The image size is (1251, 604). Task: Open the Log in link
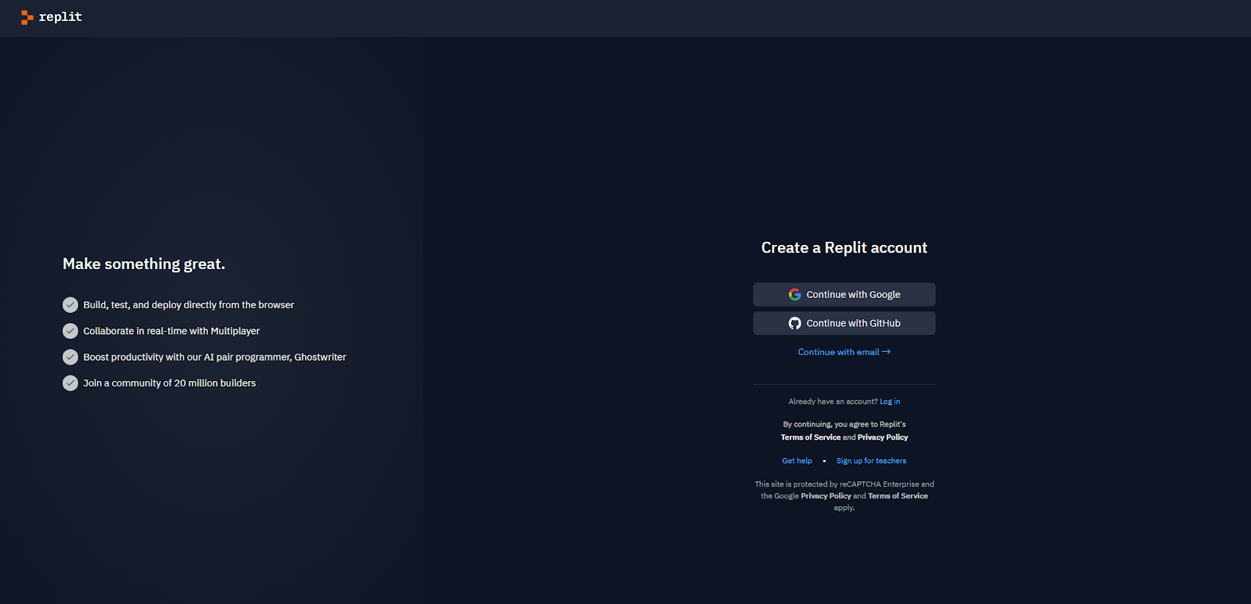890,401
